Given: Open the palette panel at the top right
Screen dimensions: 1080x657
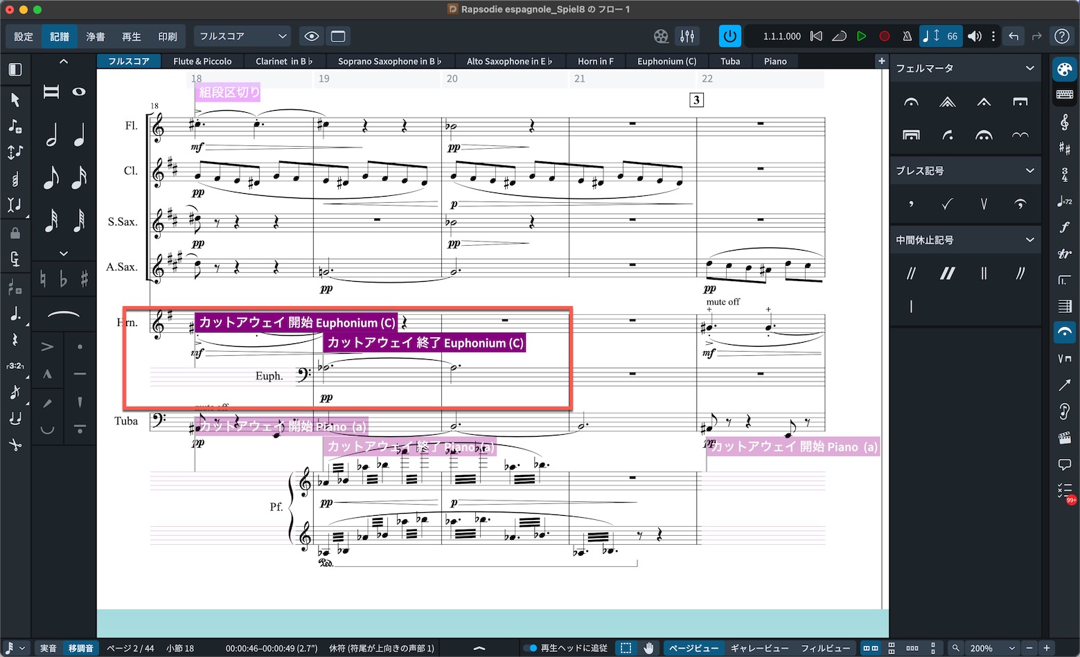Looking at the screenshot, I should [1064, 69].
